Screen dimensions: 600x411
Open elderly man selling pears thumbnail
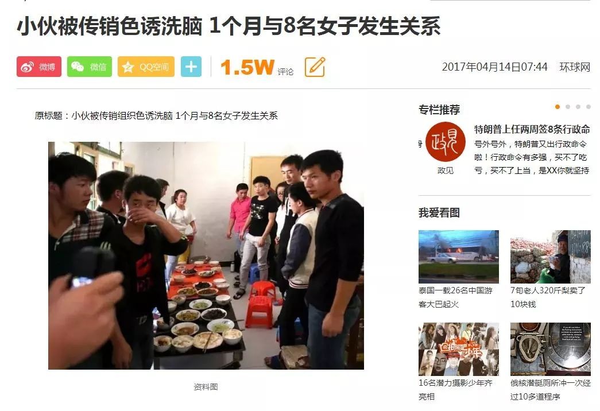click(550, 257)
